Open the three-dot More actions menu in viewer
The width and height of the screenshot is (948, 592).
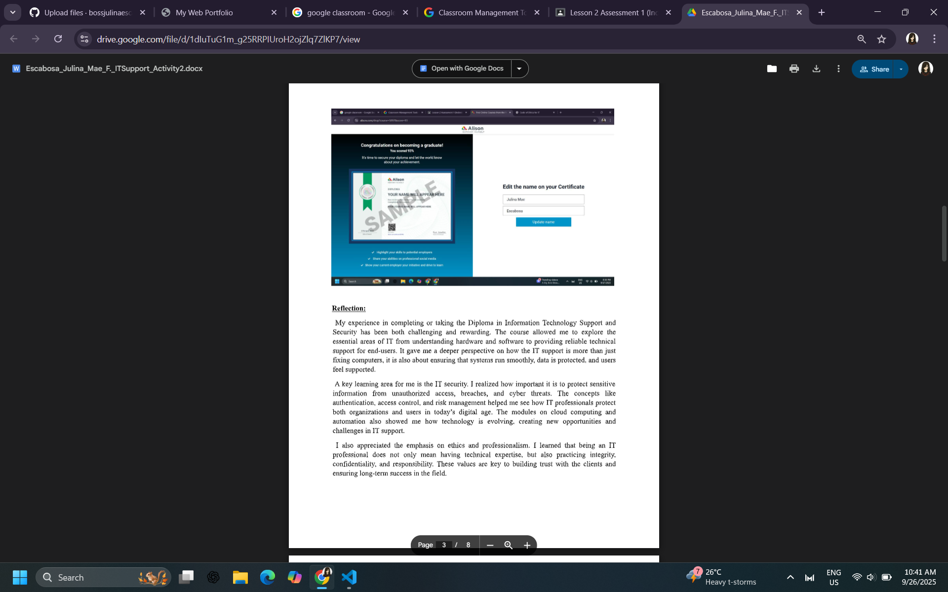pyautogui.click(x=838, y=69)
